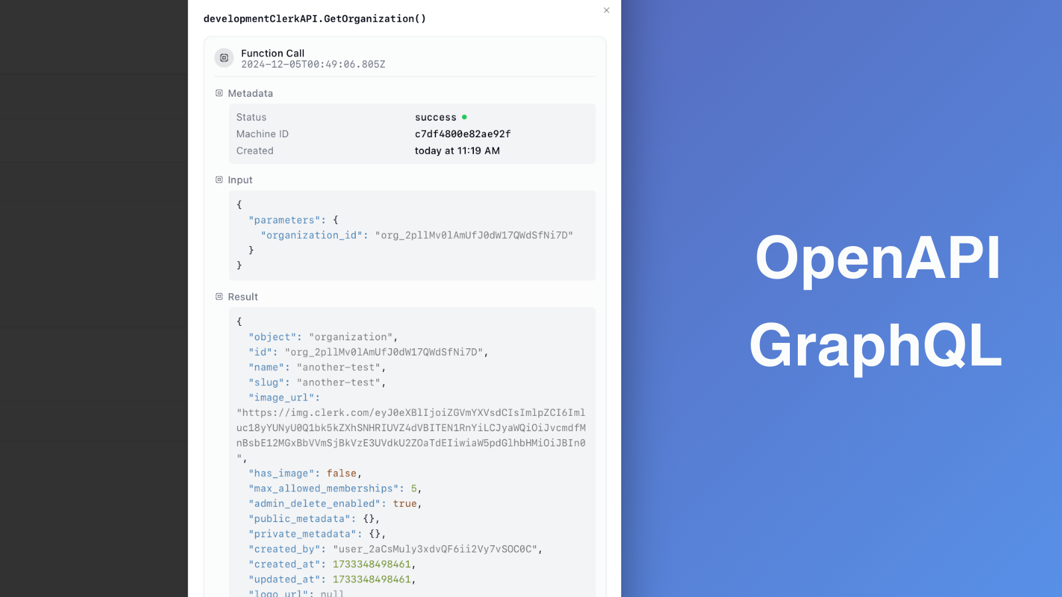This screenshot has height=597, width=1062.
Task: Click the success status value
Action: click(x=435, y=117)
